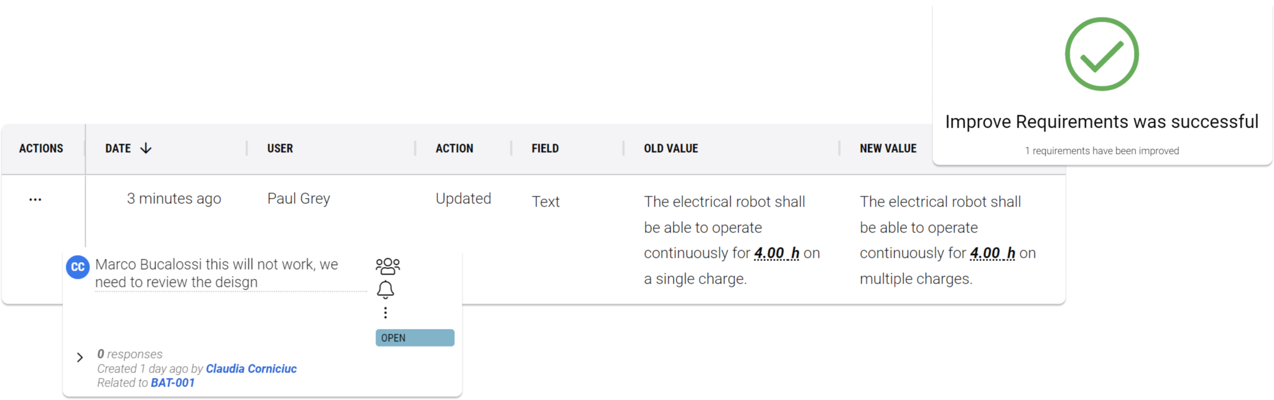Select the USER column header
This screenshot has width=1274, height=400.
point(280,148)
